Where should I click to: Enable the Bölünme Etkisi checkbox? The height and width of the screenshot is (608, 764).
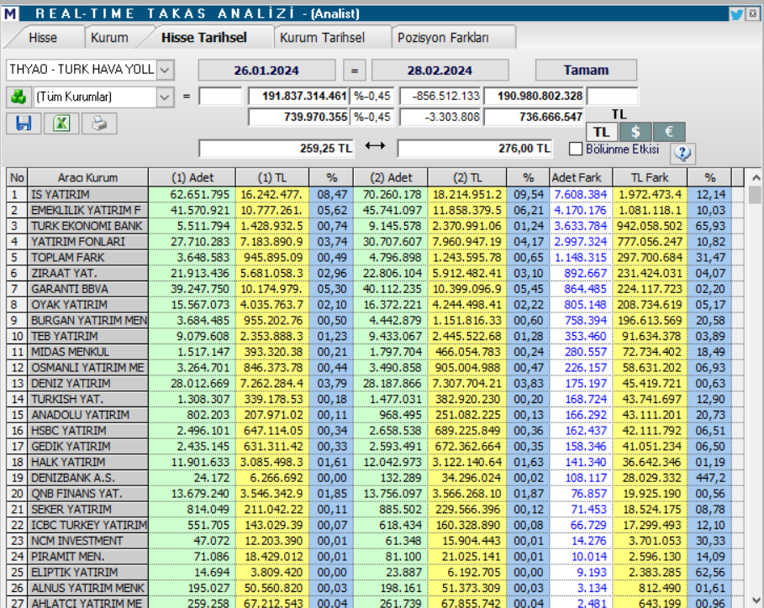tap(576, 149)
